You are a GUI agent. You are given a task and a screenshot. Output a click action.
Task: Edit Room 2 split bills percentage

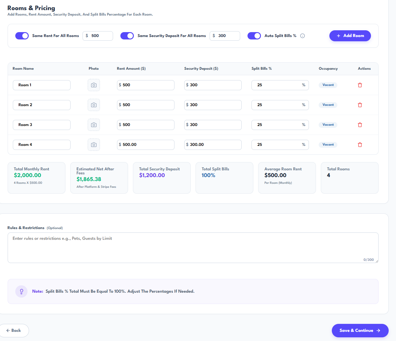point(280,105)
